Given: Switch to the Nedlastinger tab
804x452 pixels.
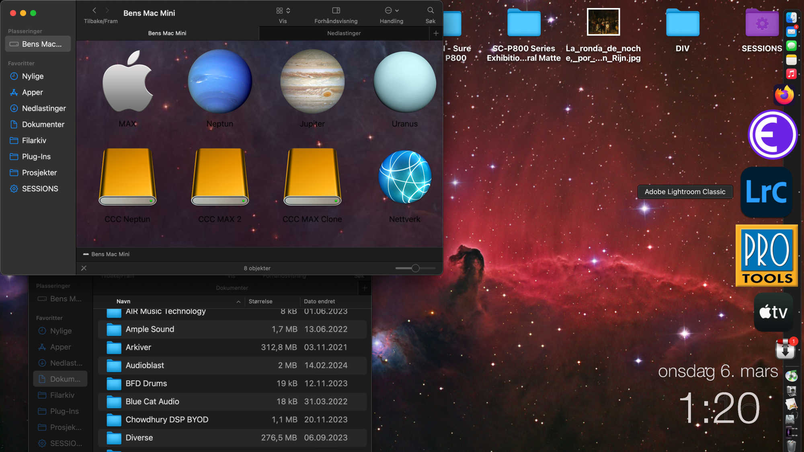Looking at the screenshot, I should click(344, 33).
